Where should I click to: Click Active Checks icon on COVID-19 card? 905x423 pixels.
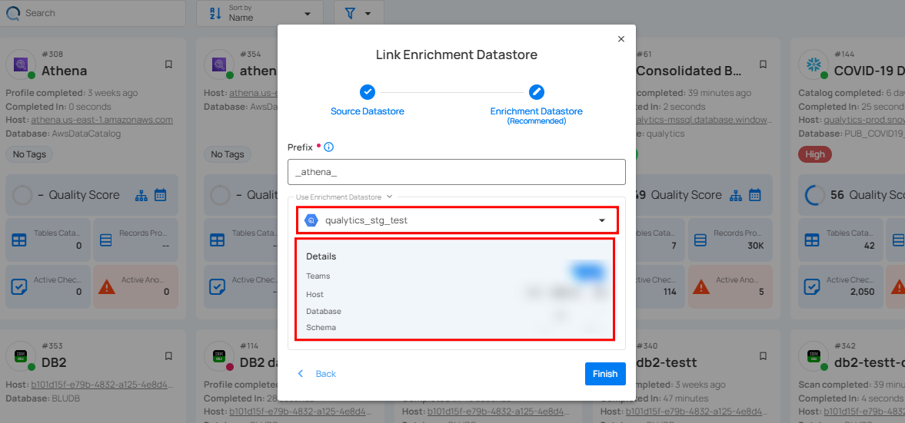pos(812,286)
